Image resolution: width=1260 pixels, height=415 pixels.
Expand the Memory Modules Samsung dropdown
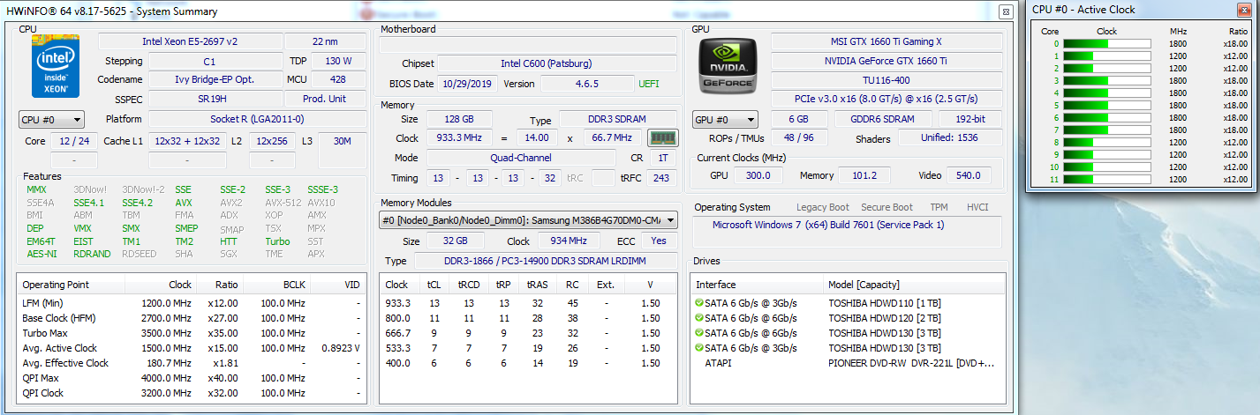coord(528,219)
